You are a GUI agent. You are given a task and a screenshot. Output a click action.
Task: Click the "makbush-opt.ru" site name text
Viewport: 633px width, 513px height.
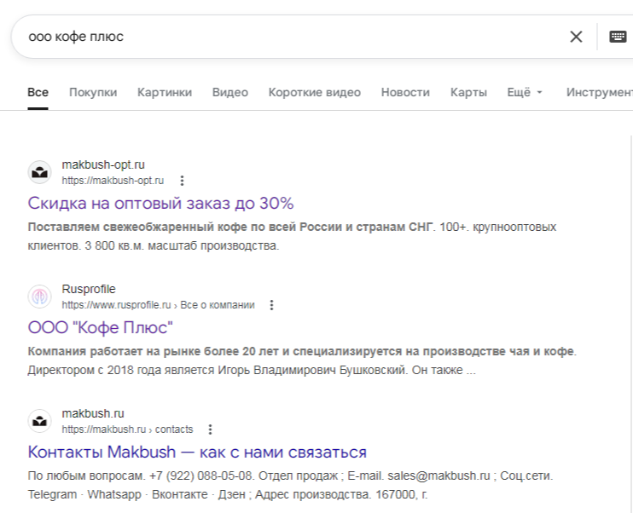103,165
